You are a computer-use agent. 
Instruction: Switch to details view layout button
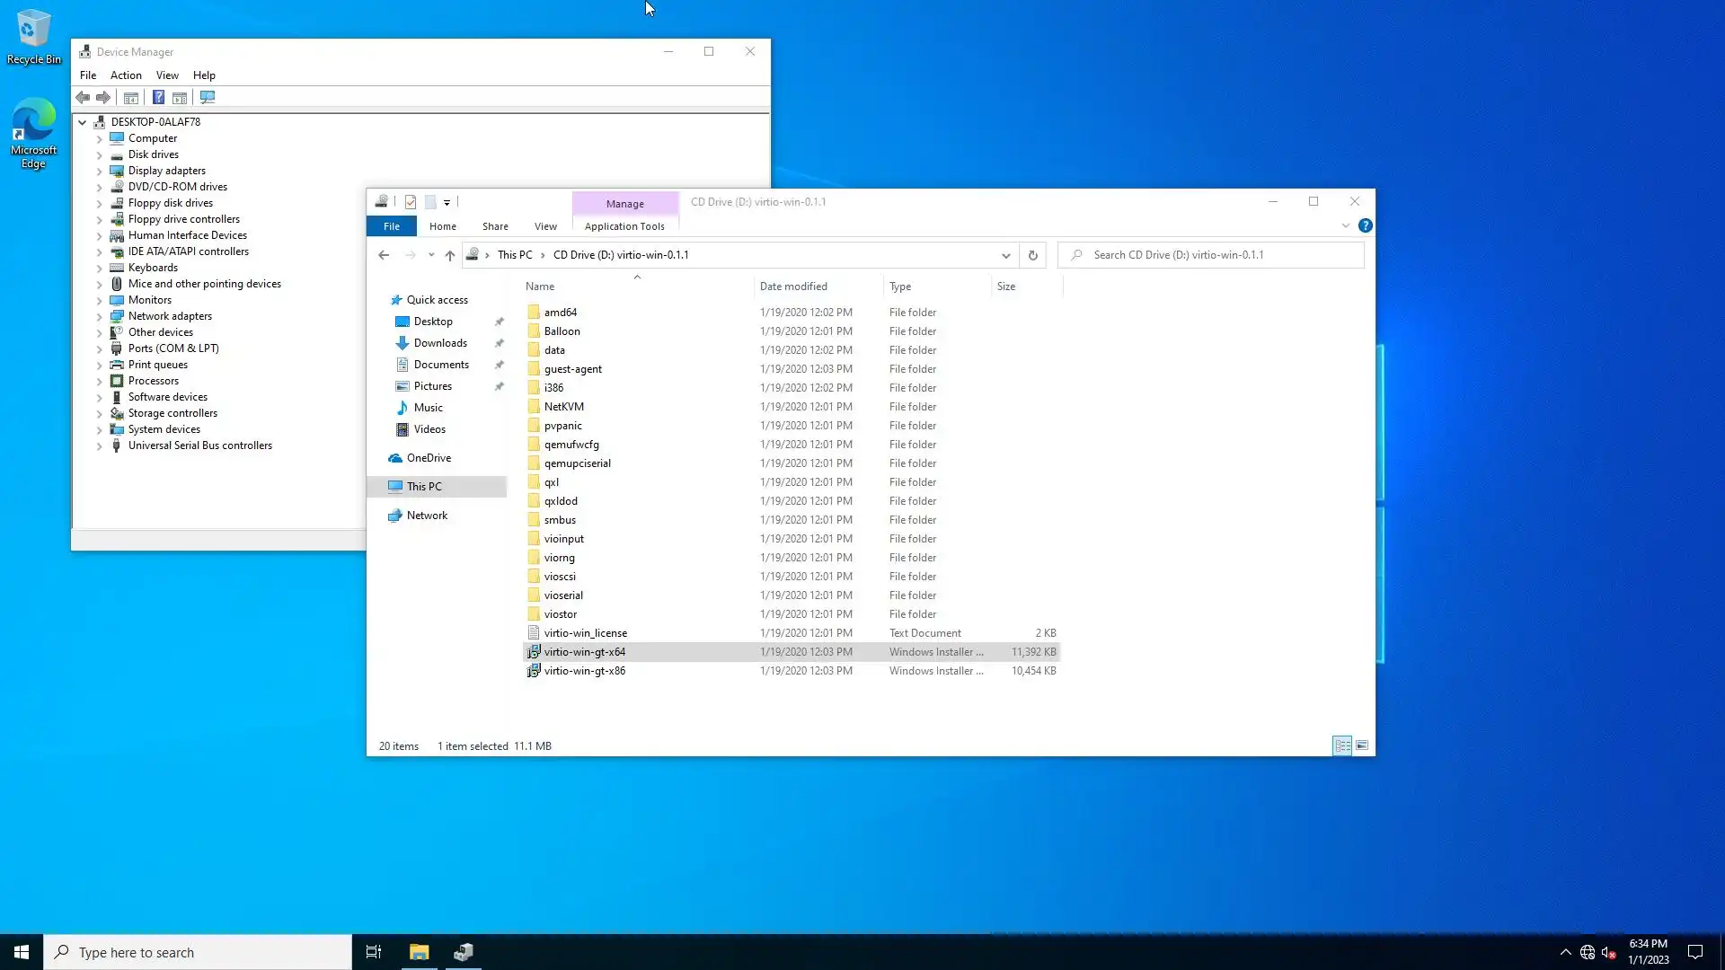click(1342, 745)
